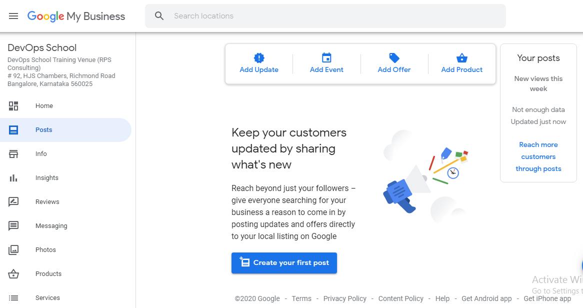The image size is (583, 308).
Task: Click the Add Product basket icon
Action: click(462, 57)
